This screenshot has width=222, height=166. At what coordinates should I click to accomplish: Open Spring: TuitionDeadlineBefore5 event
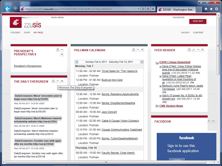119,138
